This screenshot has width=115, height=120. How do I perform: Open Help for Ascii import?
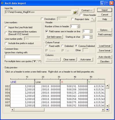[x=105, y=19]
